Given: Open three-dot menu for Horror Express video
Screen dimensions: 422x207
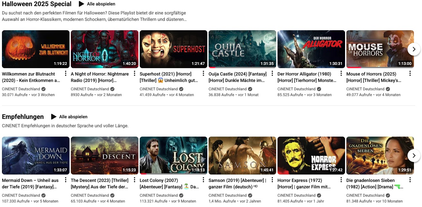Looking at the screenshot, I should [x=341, y=180].
